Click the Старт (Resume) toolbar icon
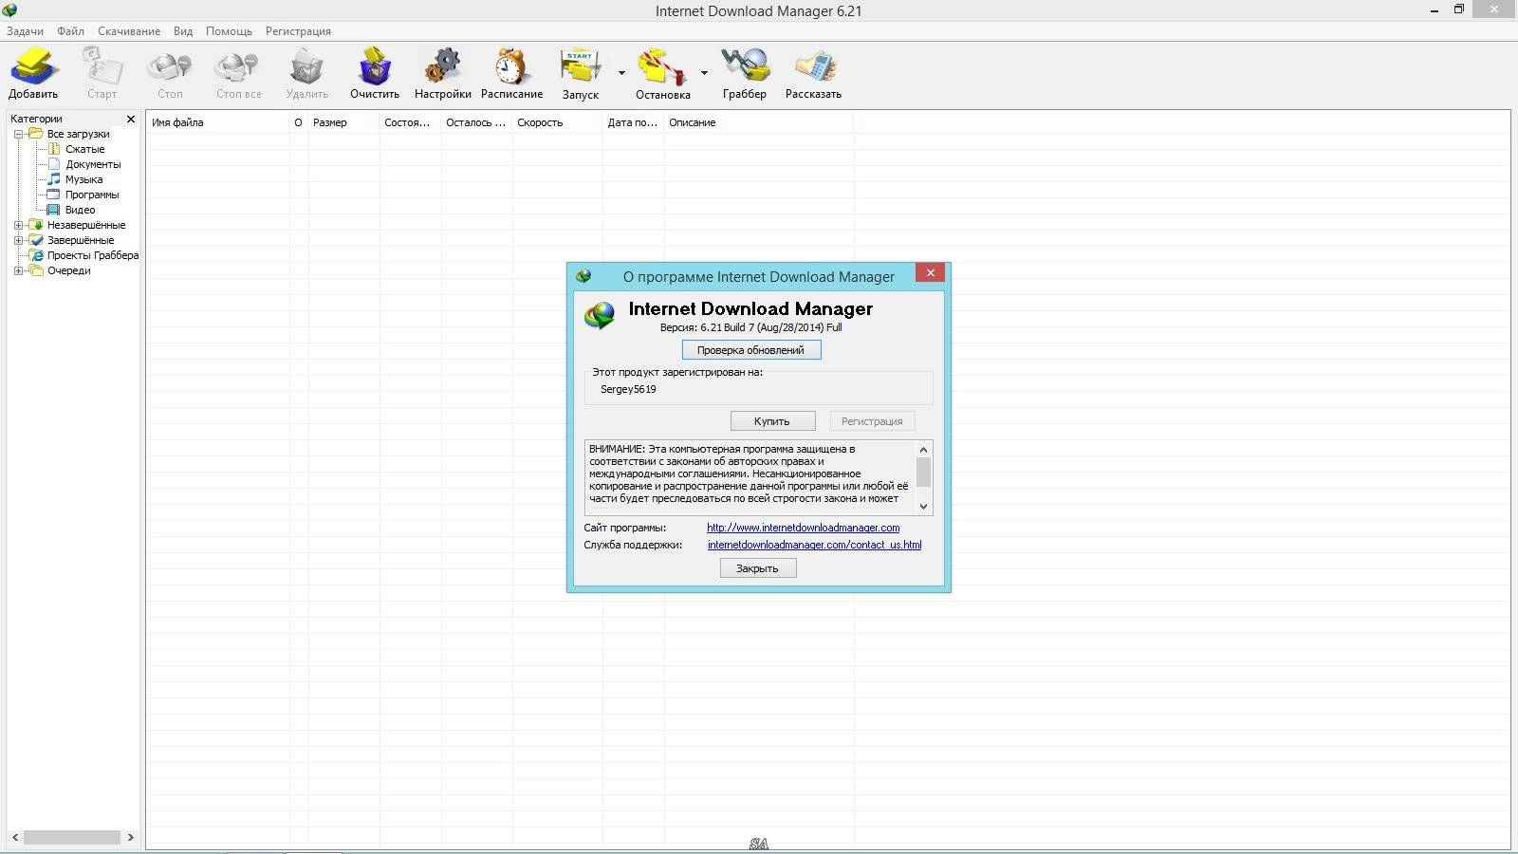 tap(102, 66)
